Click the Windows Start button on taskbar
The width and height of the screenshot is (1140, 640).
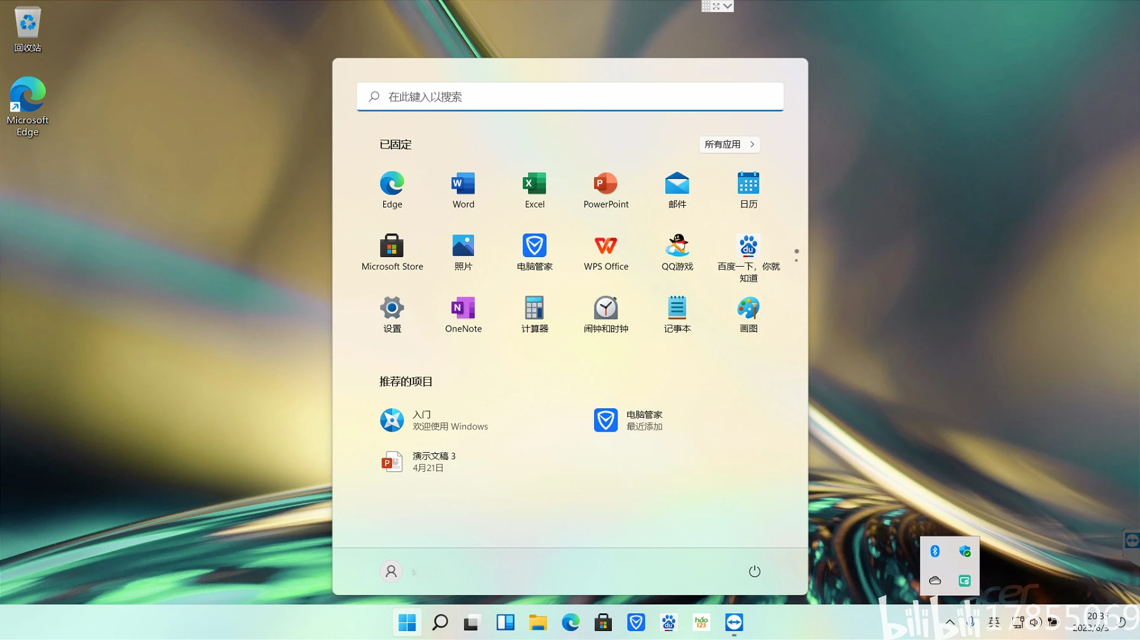[407, 622]
